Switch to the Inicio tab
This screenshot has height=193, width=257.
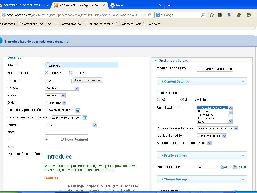(x=136, y=5)
